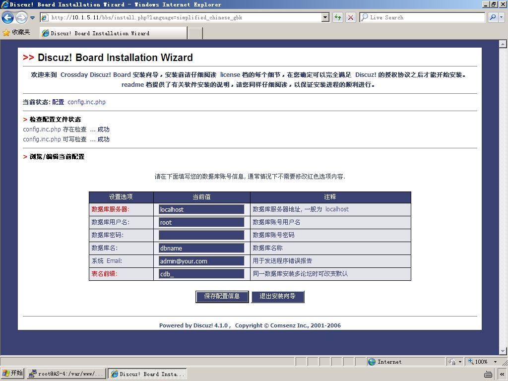This screenshot has height=381, width=508.
Task: Click the 设置选项 column header
Action: (121, 196)
